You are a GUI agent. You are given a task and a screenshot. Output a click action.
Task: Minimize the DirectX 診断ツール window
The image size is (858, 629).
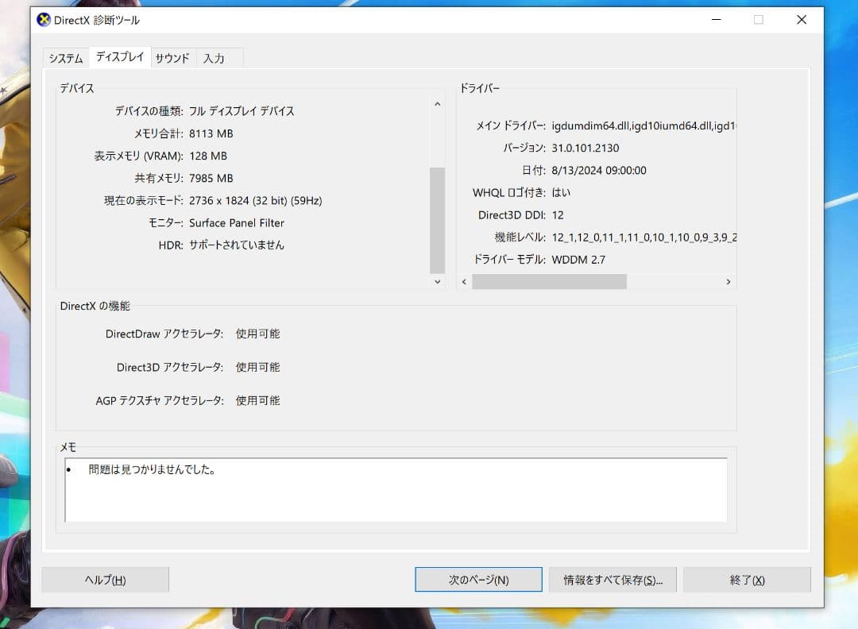click(717, 20)
